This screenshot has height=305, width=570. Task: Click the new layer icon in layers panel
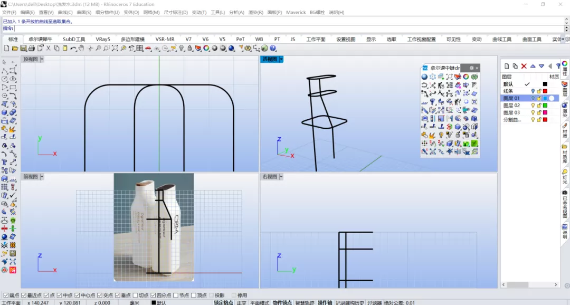(507, 66)
